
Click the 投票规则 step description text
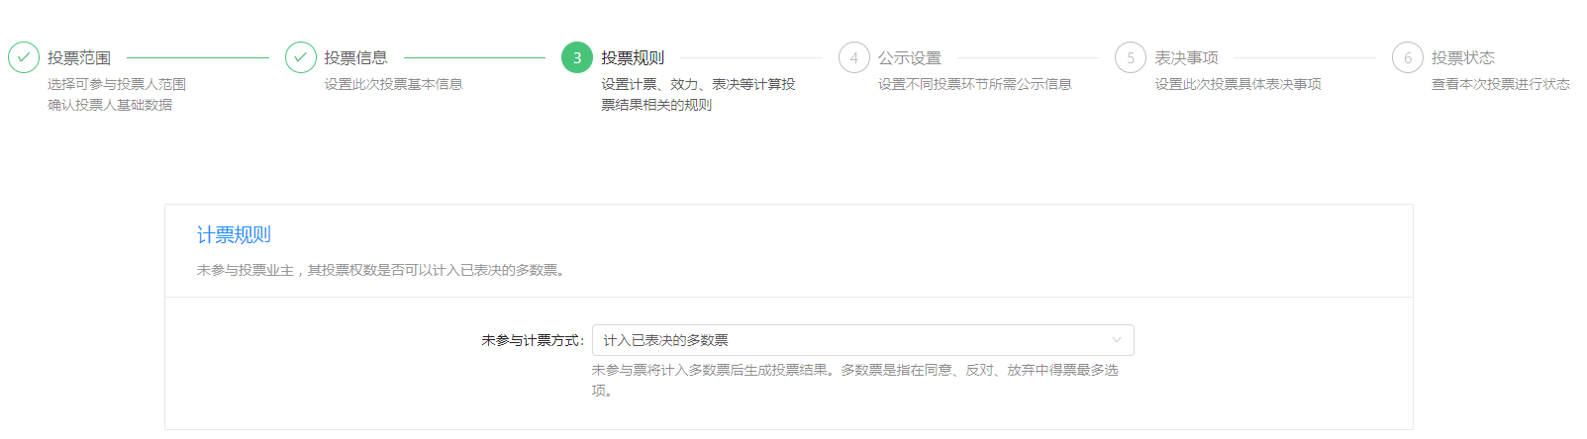tap(698, 94)
